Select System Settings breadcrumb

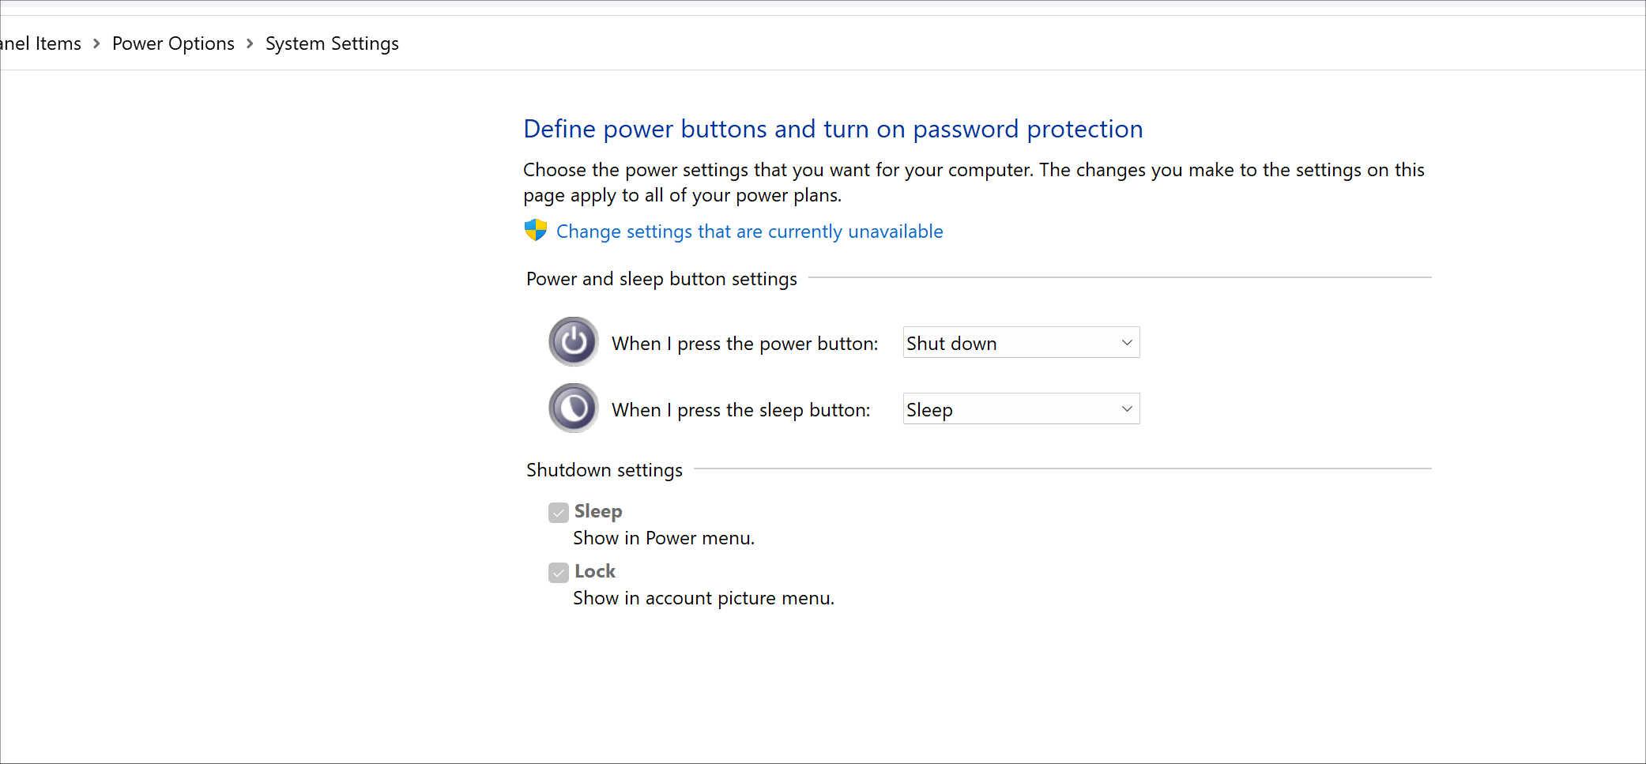pyautogui.click(x=332, y=43)
